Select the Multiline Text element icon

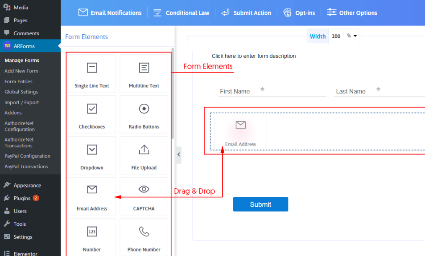click(x=144, y=68)
